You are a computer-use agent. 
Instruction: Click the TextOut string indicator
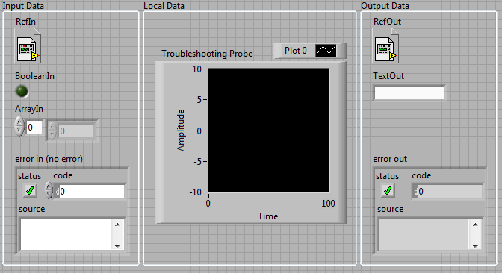pyautogui.click(x=409, y=93)
